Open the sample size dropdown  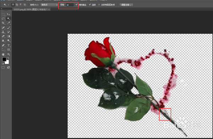[x=49, y=5]
